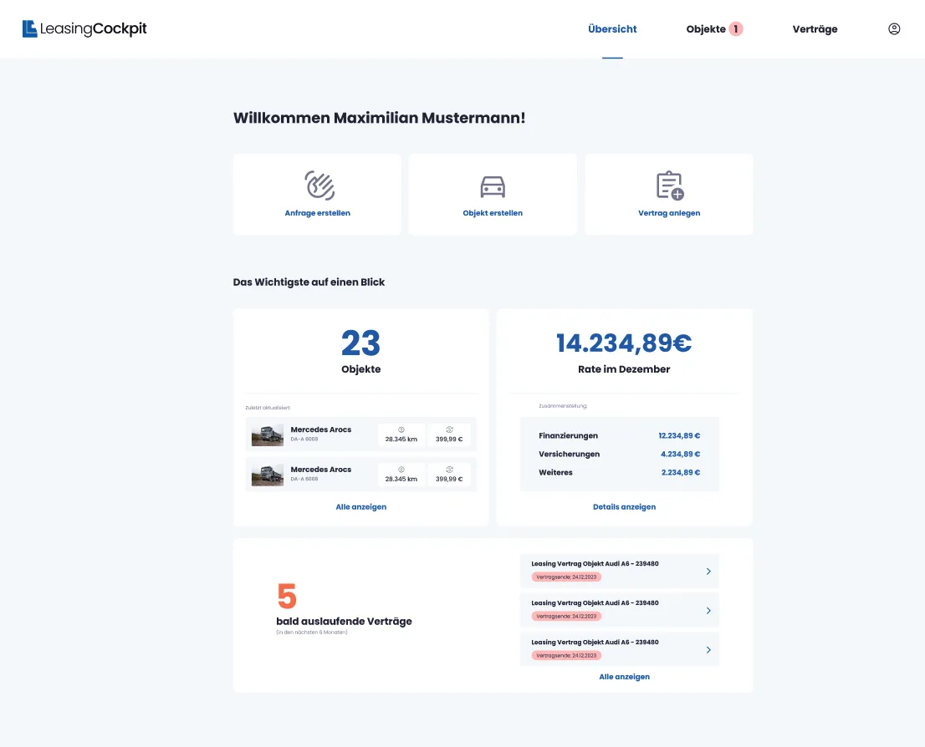Click the clipboard icon for Vertrag anlegen
Viewport: 925px width, 747px height.
670,185
